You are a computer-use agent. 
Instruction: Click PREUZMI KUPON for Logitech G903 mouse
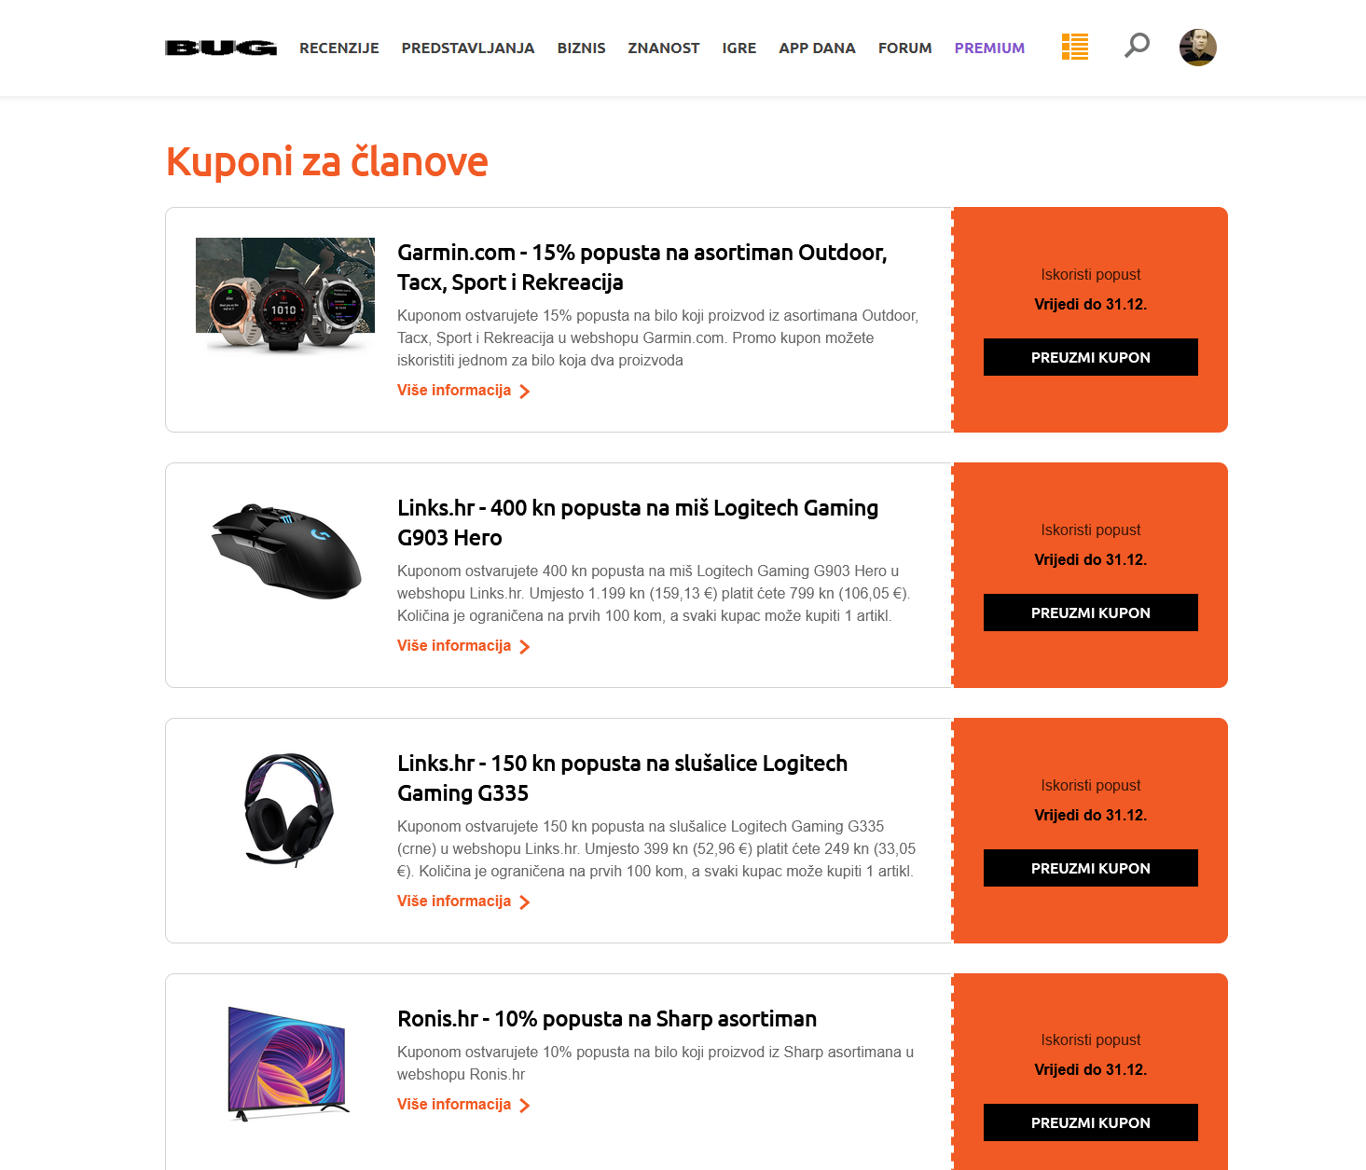click(1091, 613)
